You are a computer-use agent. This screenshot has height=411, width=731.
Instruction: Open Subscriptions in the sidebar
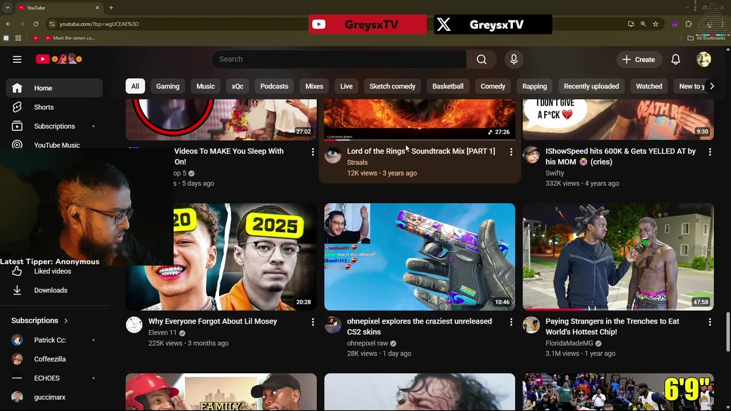click(55, 126)
